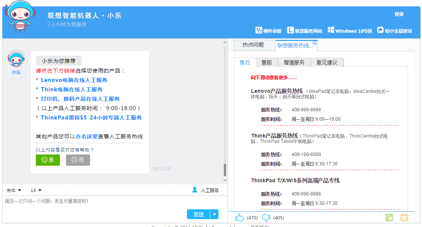Screen dimensions: 422x227
Task: Click the 小乐 avatar in the chat
Action: (16, 59)
